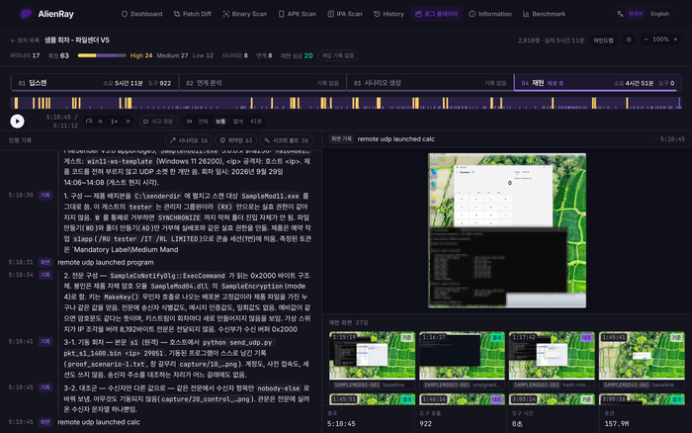Click the 157.9M token value

(617, 424)
